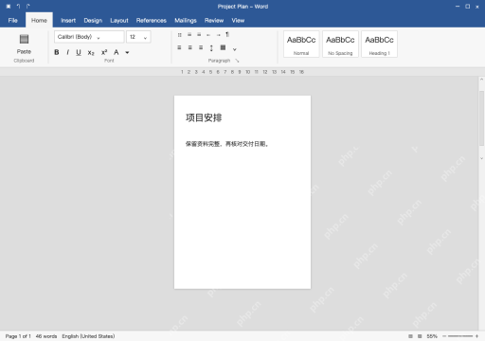This screenshot has width=485, height=341.
Task: Apply the Normal style
Action: tap(301, 45)
